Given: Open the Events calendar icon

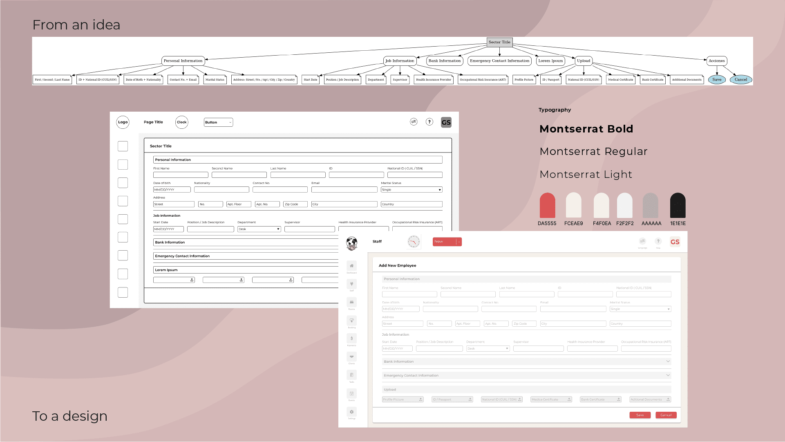Looking at the screenshot, I should tap(351, 393).
